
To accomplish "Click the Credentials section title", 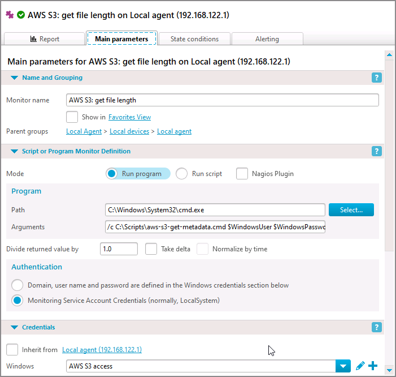I will click(38, 327).
